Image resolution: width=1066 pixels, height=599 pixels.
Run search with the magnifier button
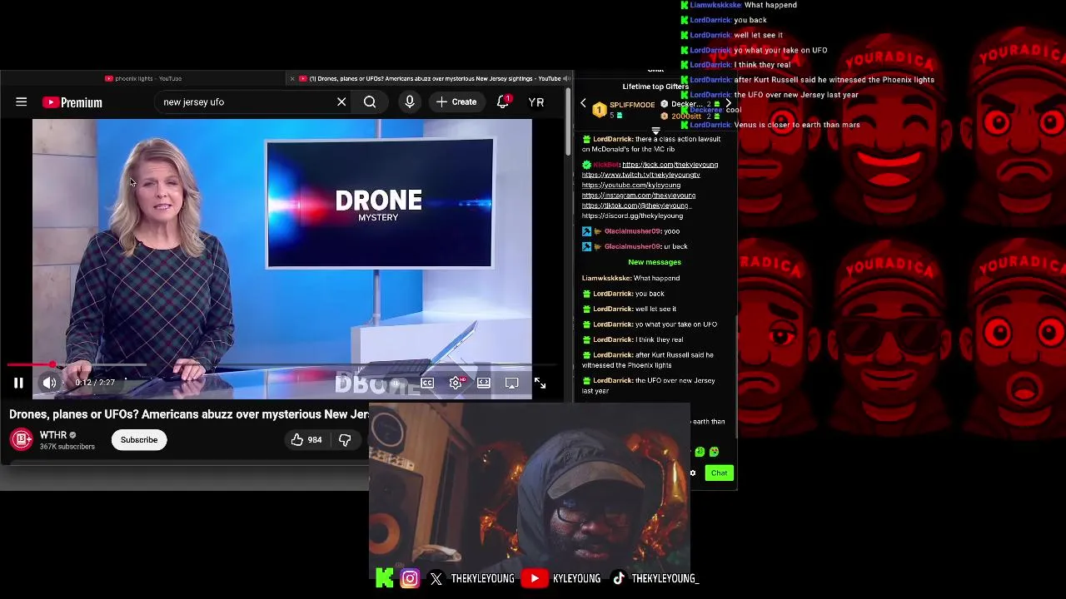[370, 102]
